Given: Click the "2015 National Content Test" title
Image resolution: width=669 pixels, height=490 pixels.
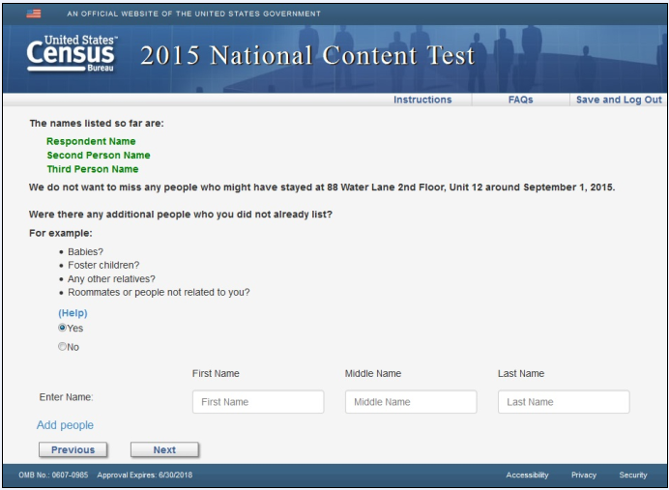Looking at the screenshot, I should pos(307,55).
